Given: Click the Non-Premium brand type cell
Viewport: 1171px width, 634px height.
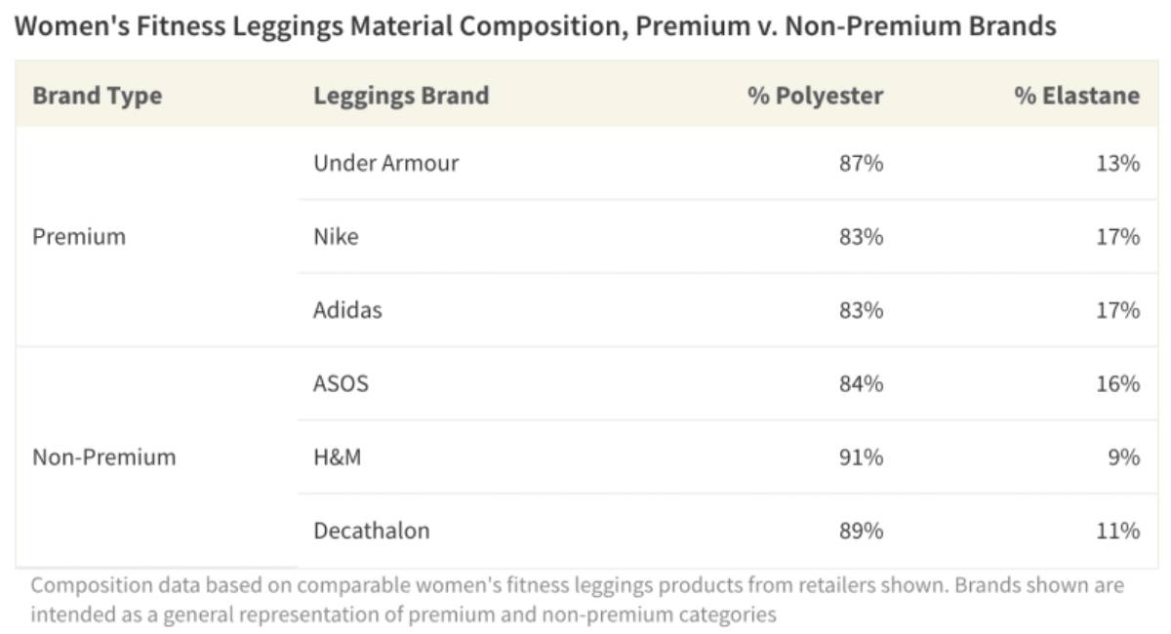Looking at the screenshot, I should tap(104, 456).
